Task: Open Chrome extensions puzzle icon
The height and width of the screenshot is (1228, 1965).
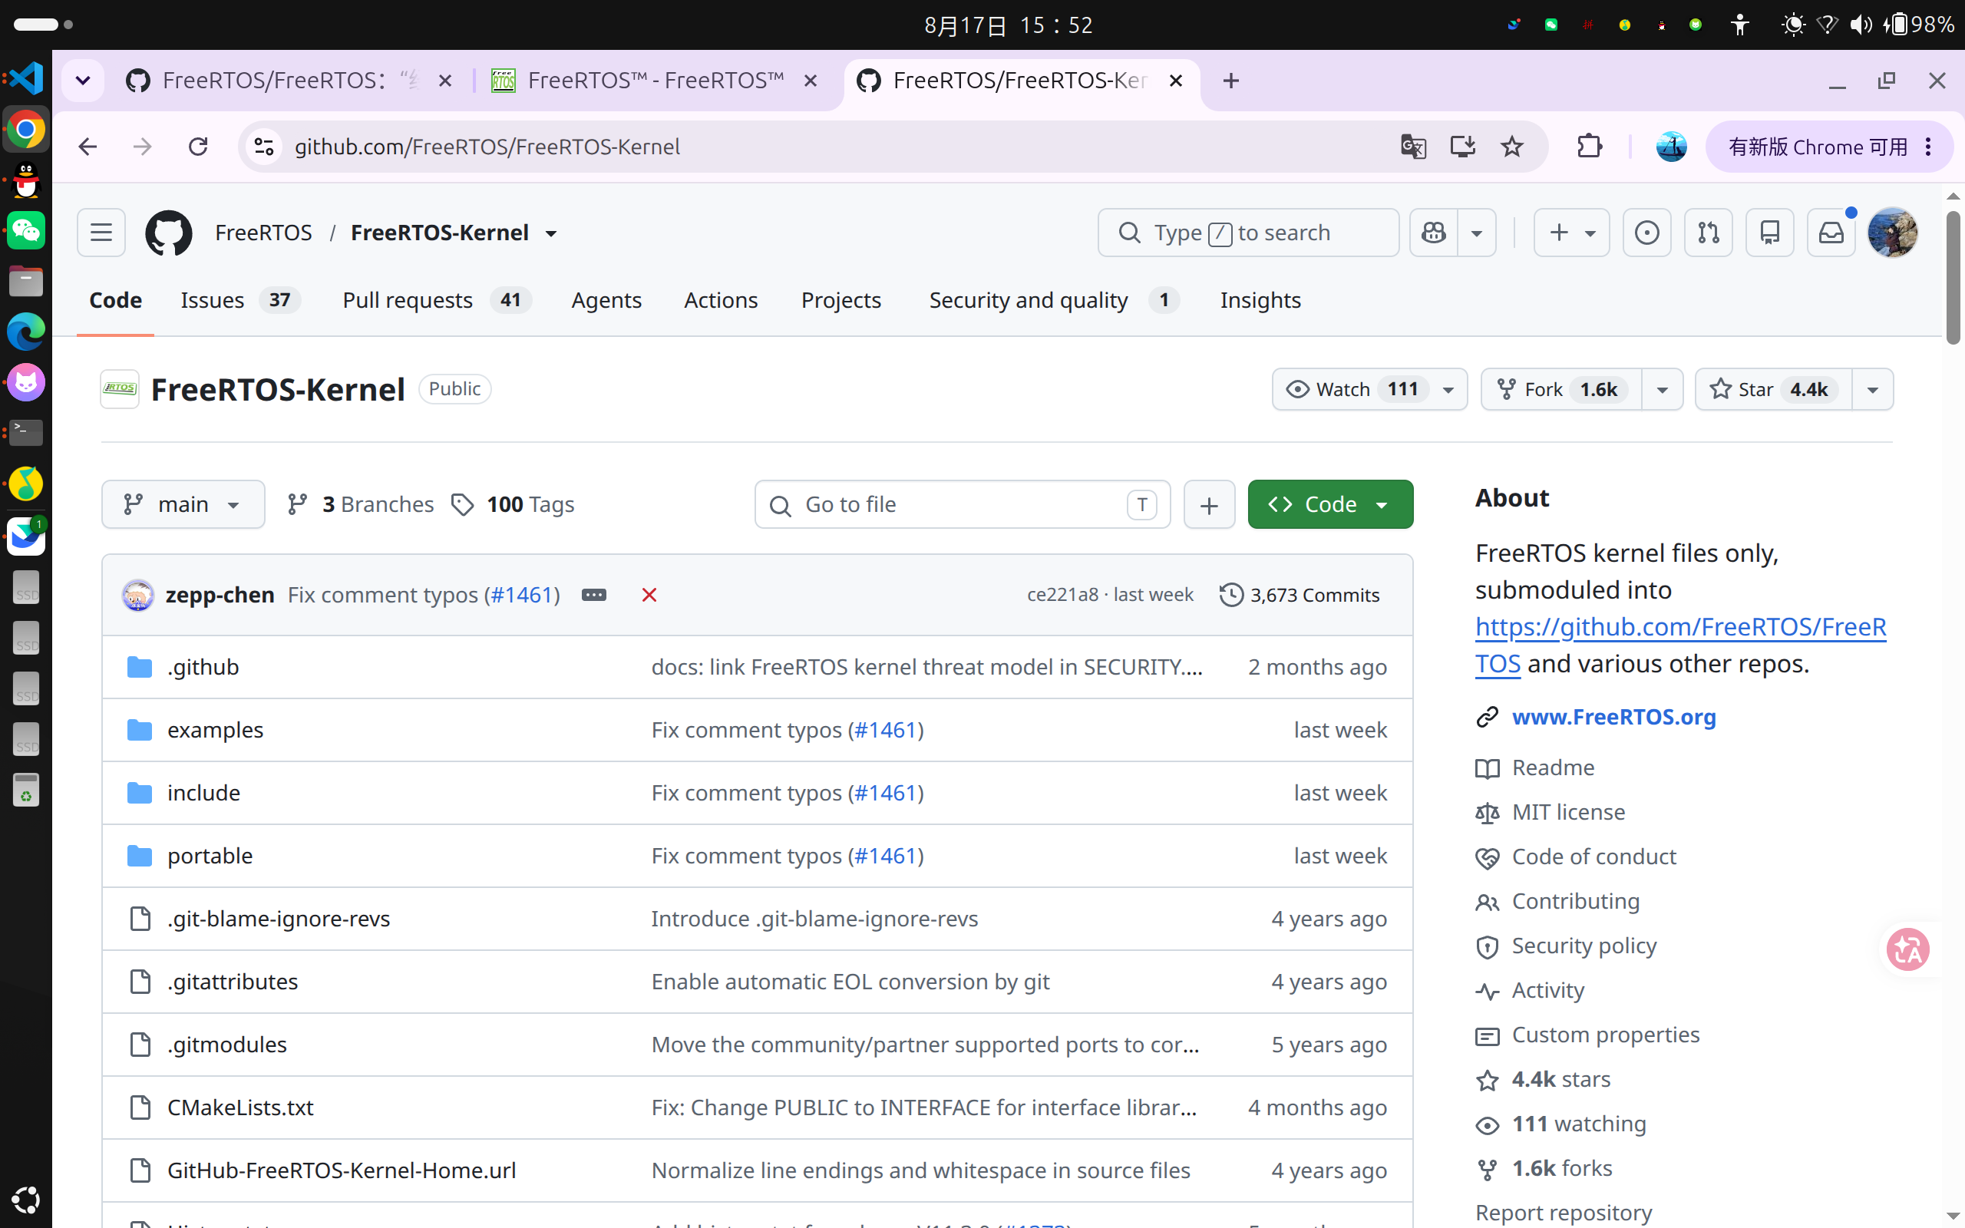Action: [x=1589, y=147]
